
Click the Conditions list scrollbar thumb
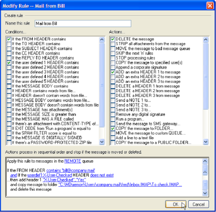tap(102, 85)
